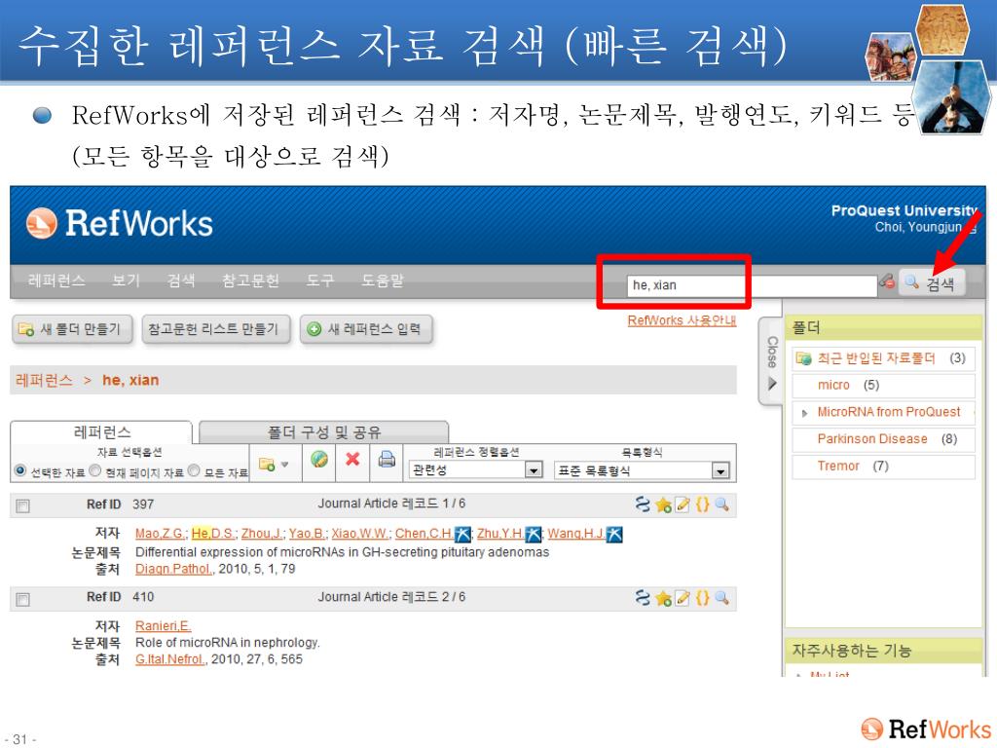Click author link Zhou,J.
The height and width of the screenshot is (748, 997).
(262, 534)
